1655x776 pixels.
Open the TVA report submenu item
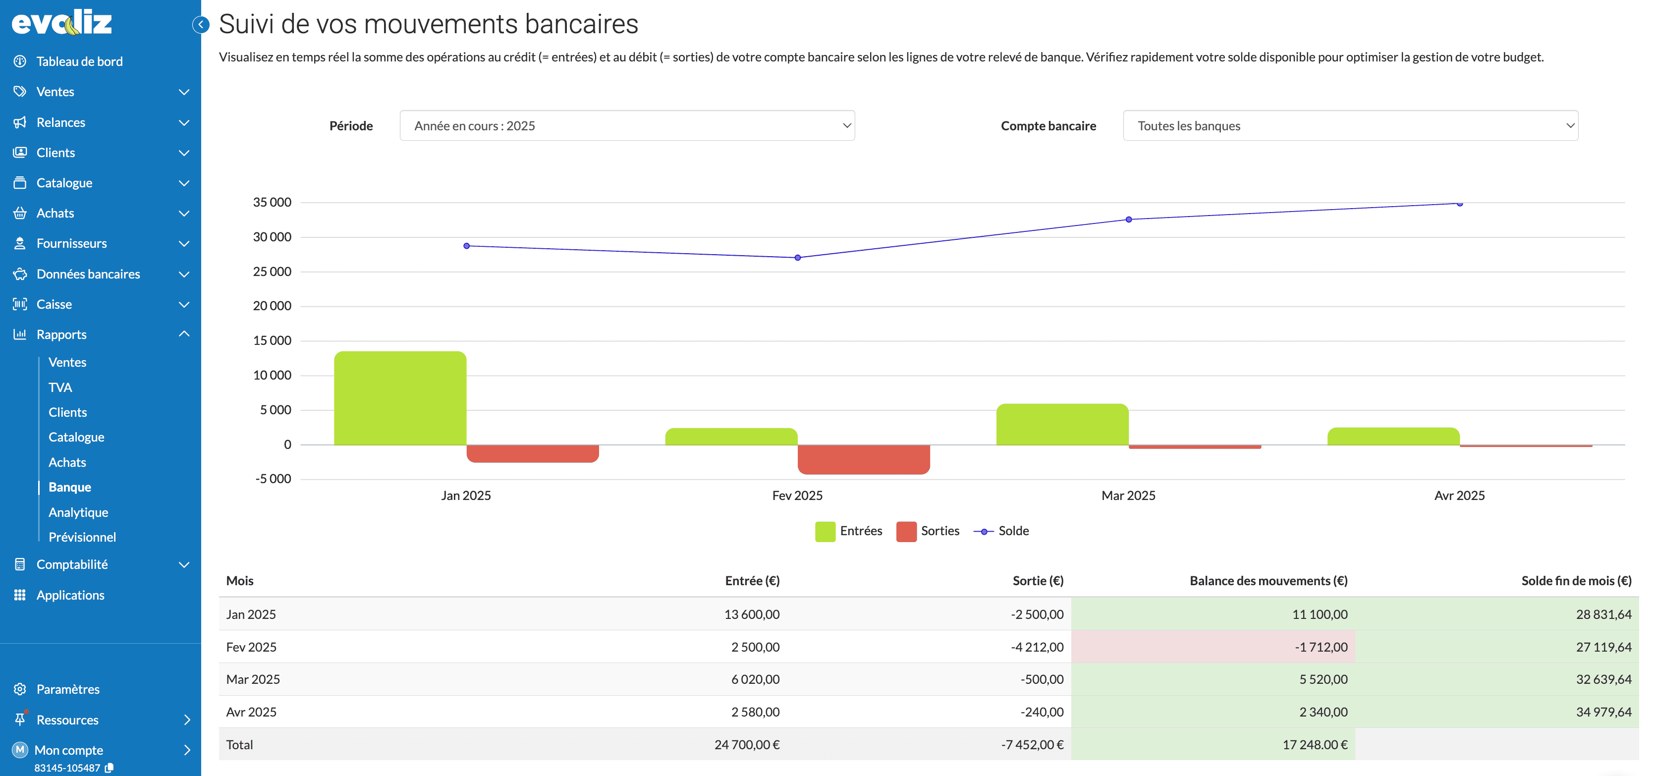click(60, 388)
